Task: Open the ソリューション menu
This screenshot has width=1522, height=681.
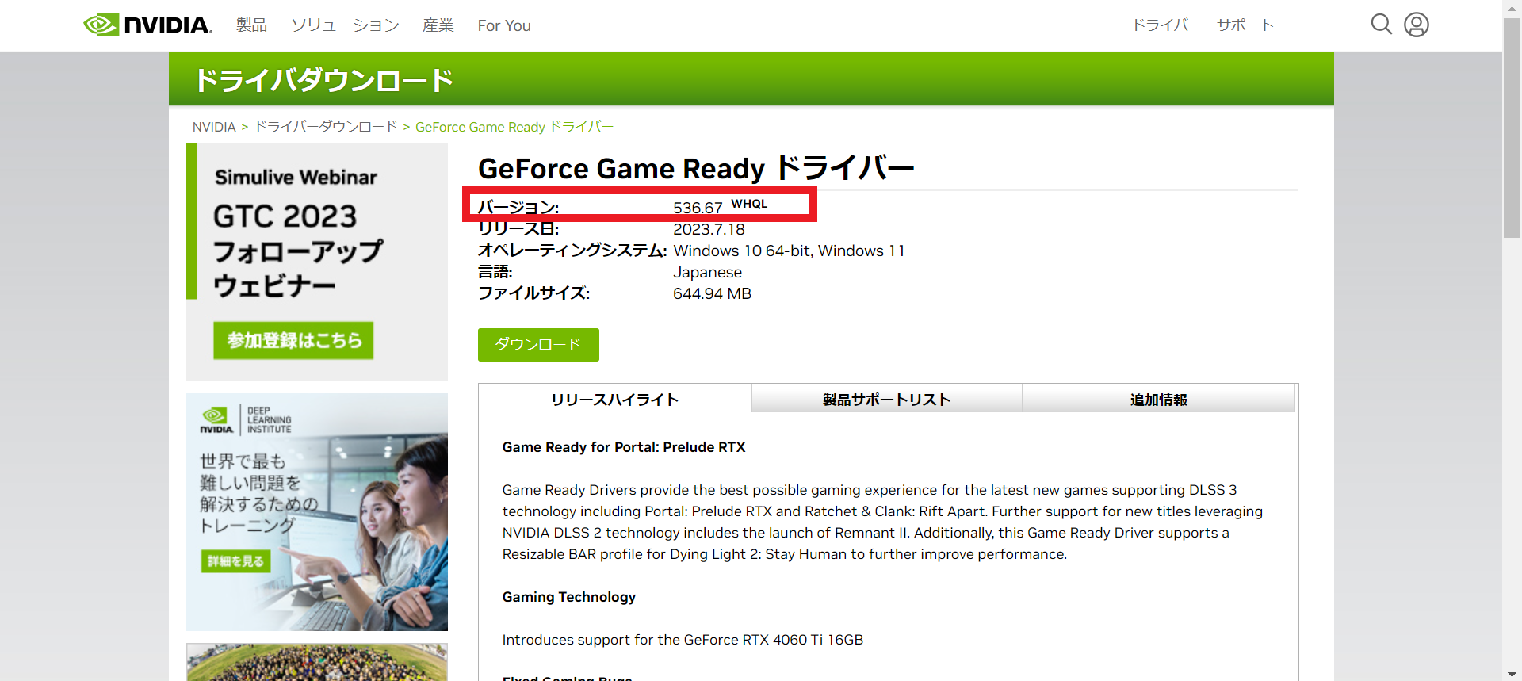Action: pos(345,25)
